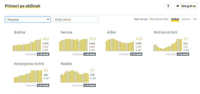Viewport: 200px width, 94px height.
Task: Click the Krško municipality title
Action: 112,32
